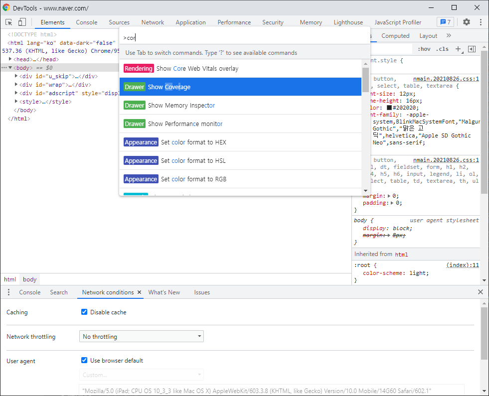Click the command menu input field
489x396 pixels.
click(245, 38)
